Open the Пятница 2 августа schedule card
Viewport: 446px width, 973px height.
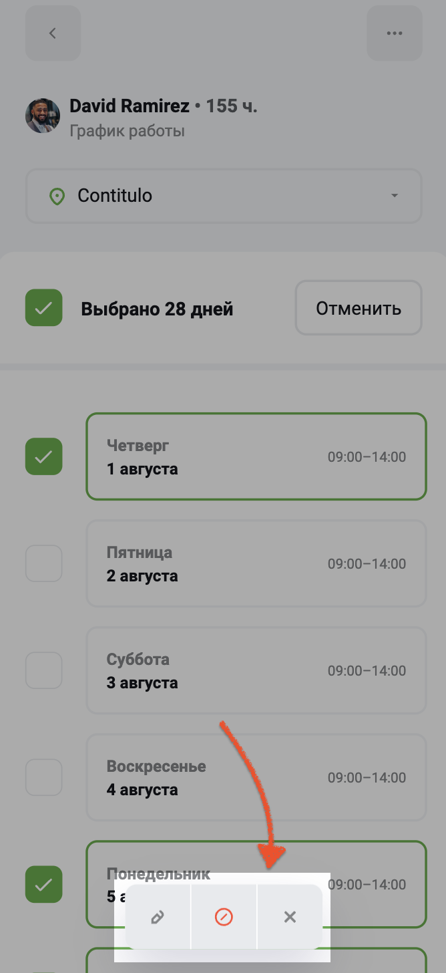tap(256, 563)
